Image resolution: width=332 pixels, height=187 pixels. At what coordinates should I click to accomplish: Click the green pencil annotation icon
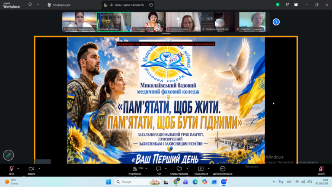point(9,155)
